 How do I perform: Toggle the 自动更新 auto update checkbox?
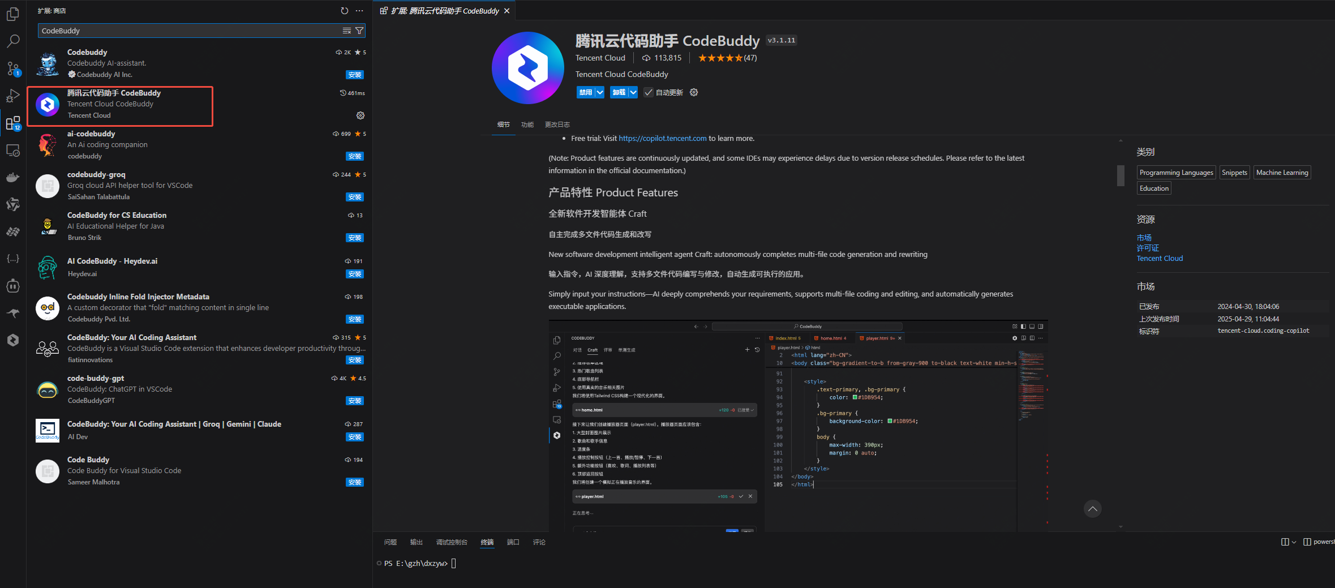click(649, 92)
